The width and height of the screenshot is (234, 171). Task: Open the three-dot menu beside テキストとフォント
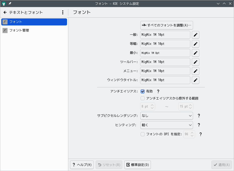click(x=63, y=12)
